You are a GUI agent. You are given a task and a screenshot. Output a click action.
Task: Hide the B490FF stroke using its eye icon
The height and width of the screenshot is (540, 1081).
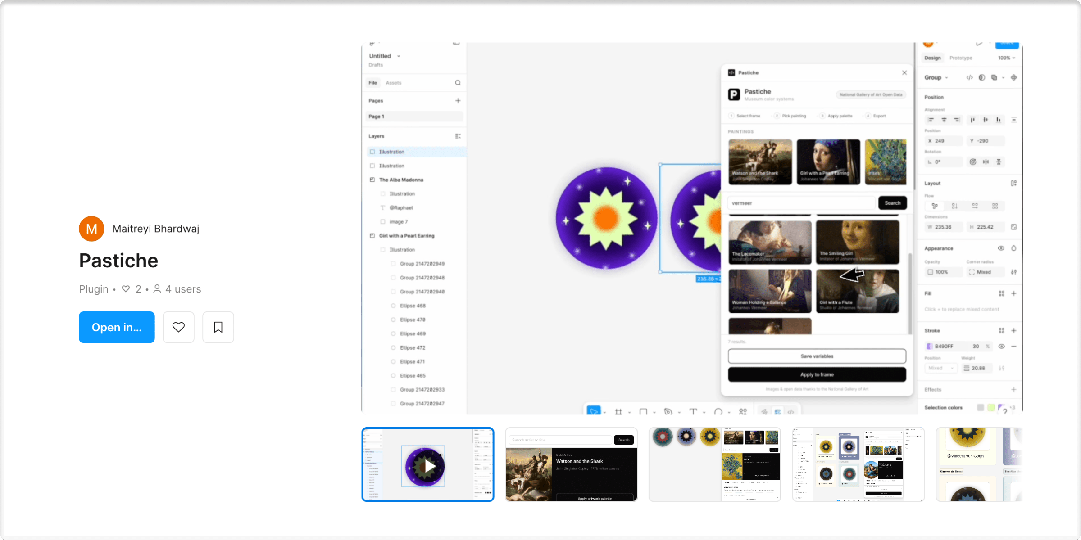click(1001, 346)
